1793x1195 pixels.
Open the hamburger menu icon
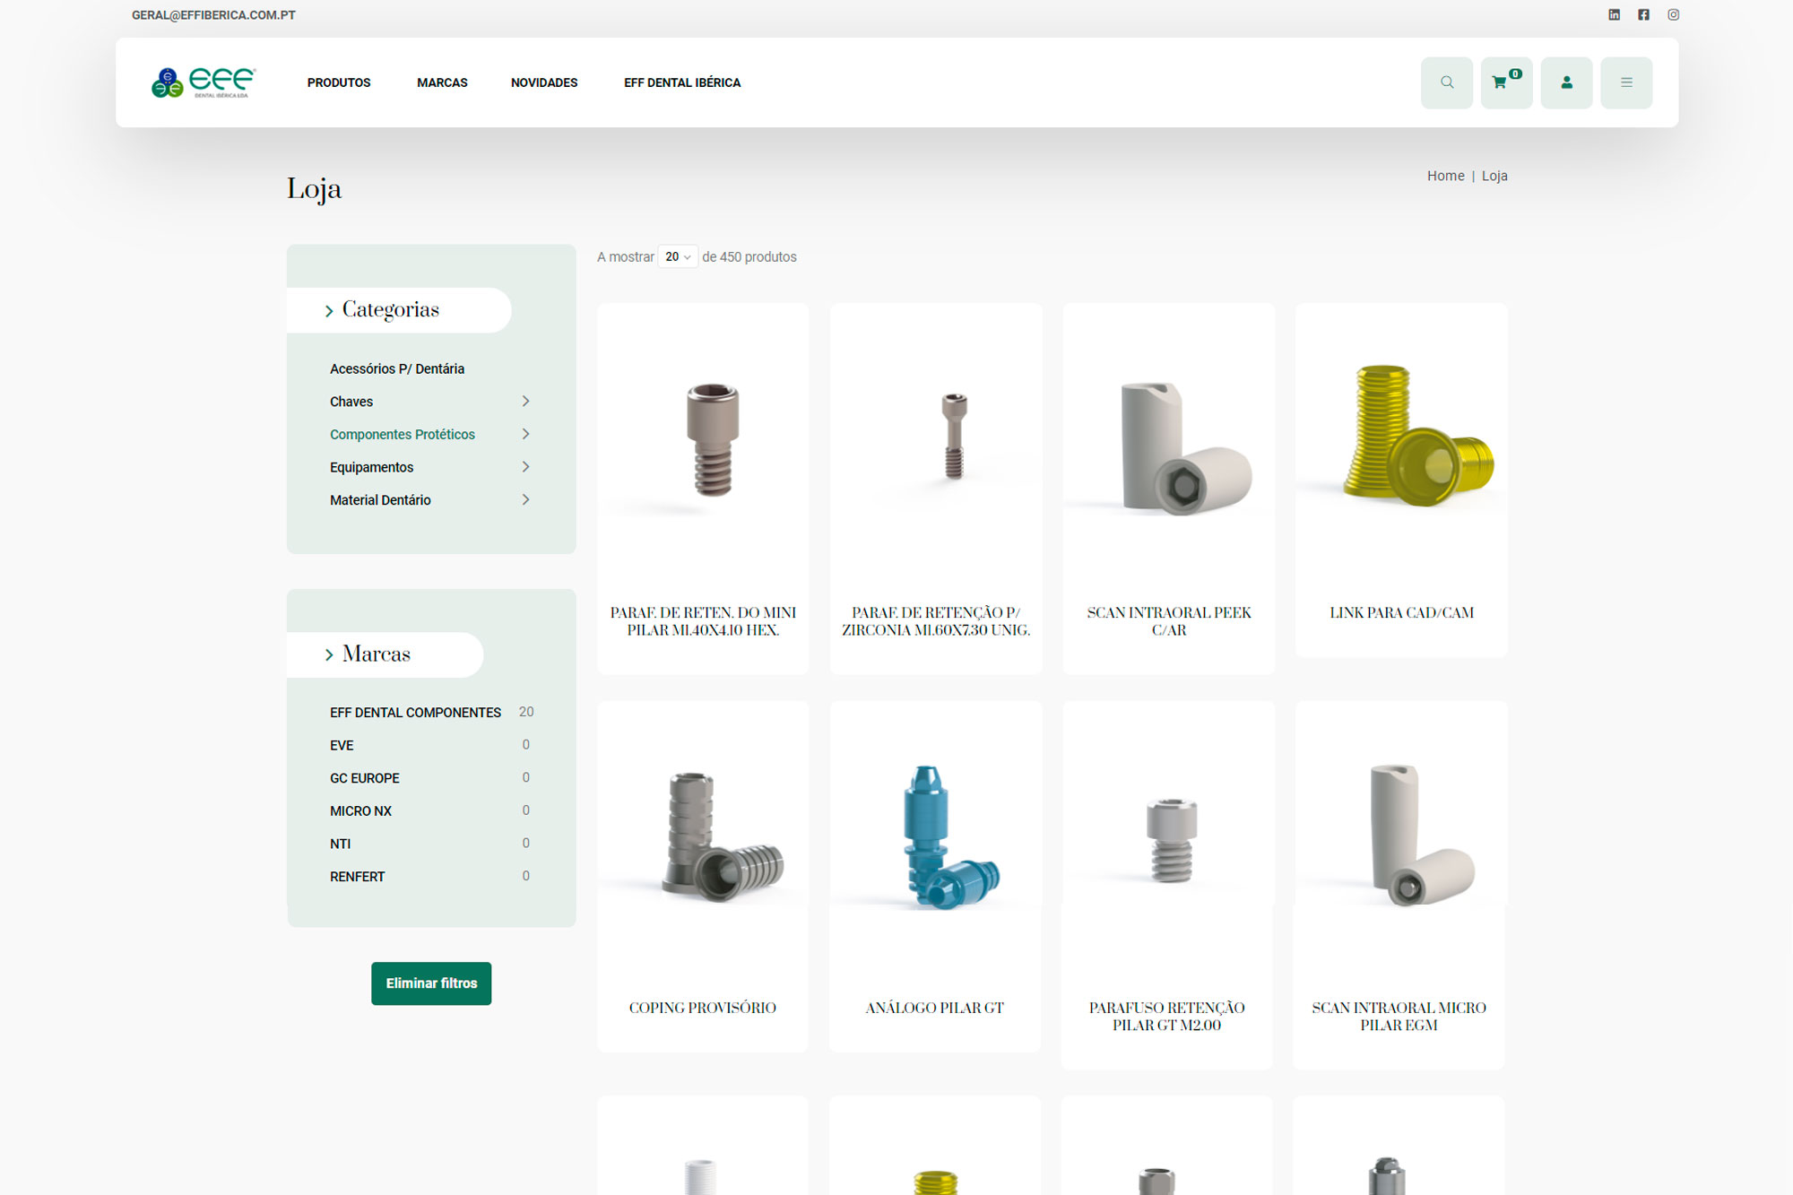1625,82
